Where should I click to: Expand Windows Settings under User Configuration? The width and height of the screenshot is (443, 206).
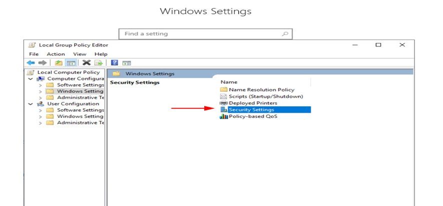tap(40, 116)
